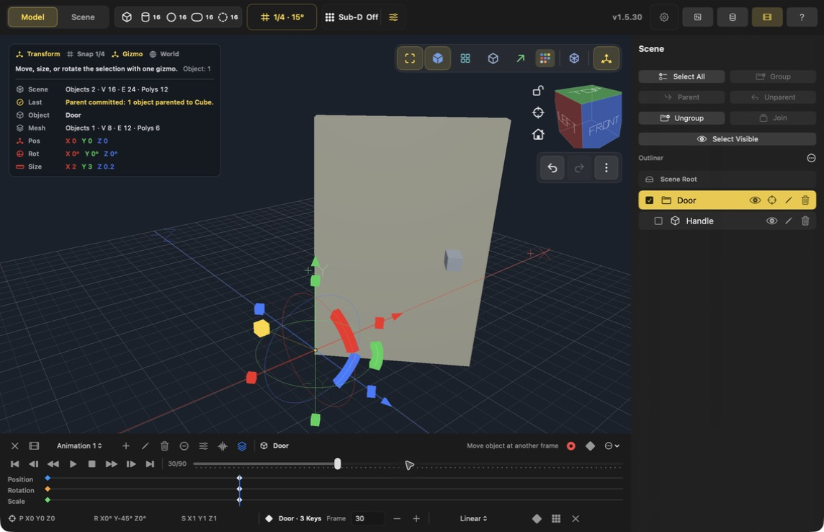The width and height of the screenshot is (824, 532).
Task: Click the record keyframe red button
Action: 570,445
